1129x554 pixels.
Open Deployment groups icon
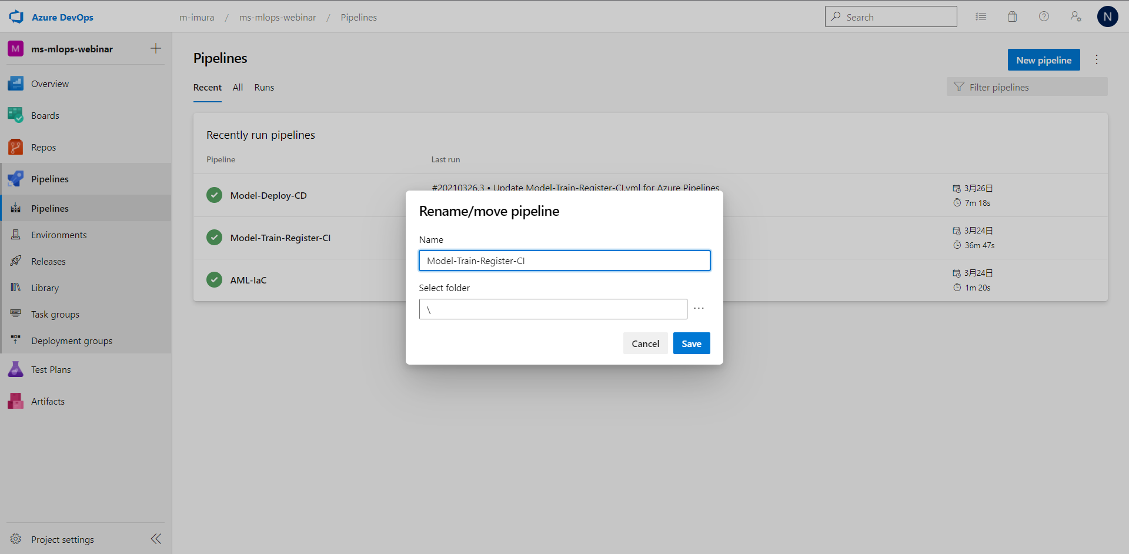coord(16,341)
